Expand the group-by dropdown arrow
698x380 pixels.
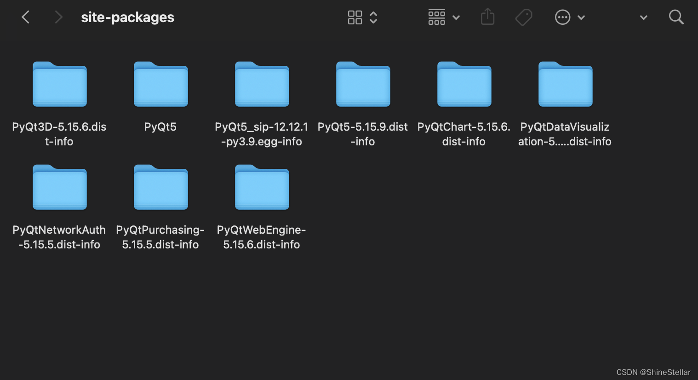coord(456,17)
